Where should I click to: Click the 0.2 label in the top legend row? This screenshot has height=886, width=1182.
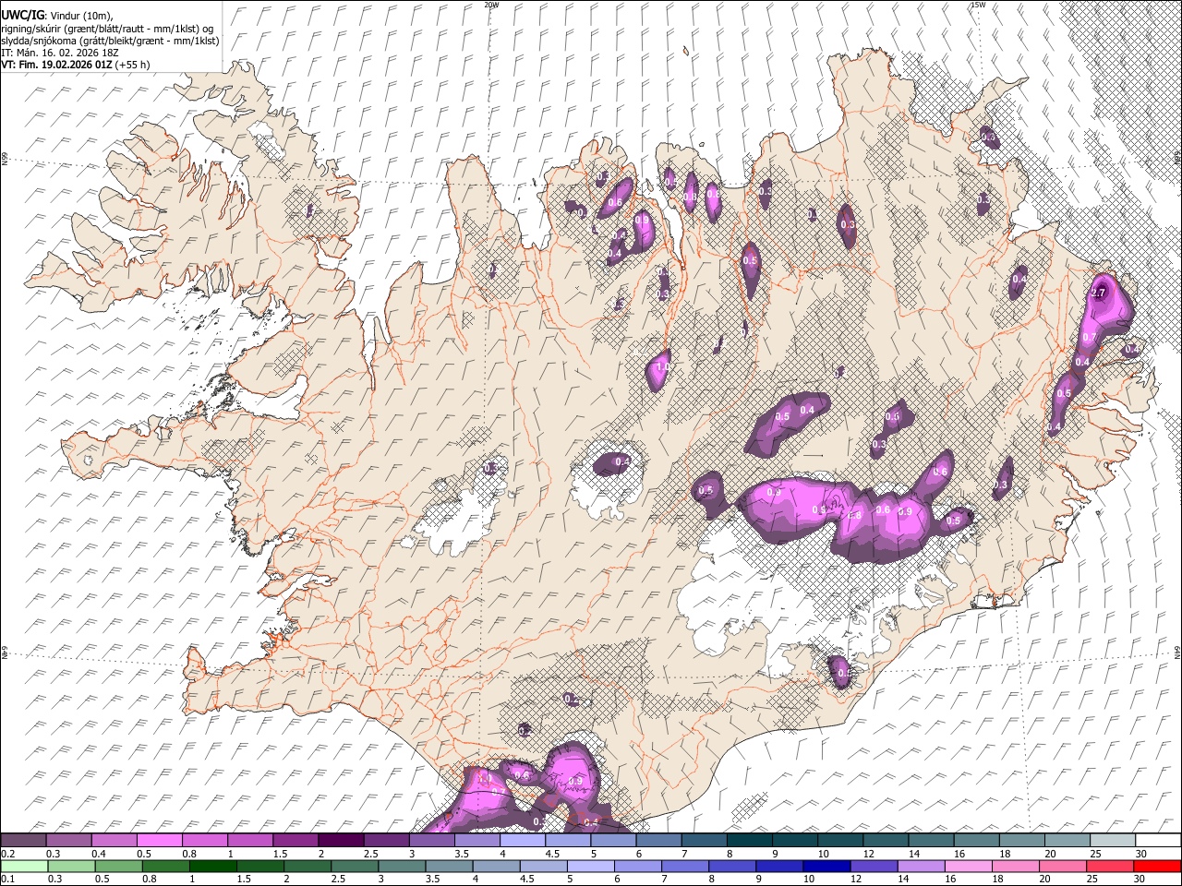(7, 854)
